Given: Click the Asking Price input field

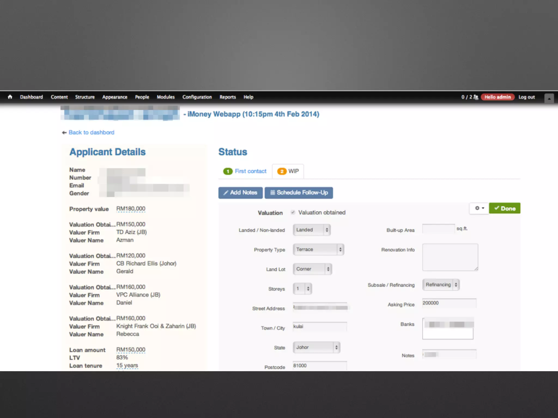Looking at the screenshot, I should pos(449,303).
